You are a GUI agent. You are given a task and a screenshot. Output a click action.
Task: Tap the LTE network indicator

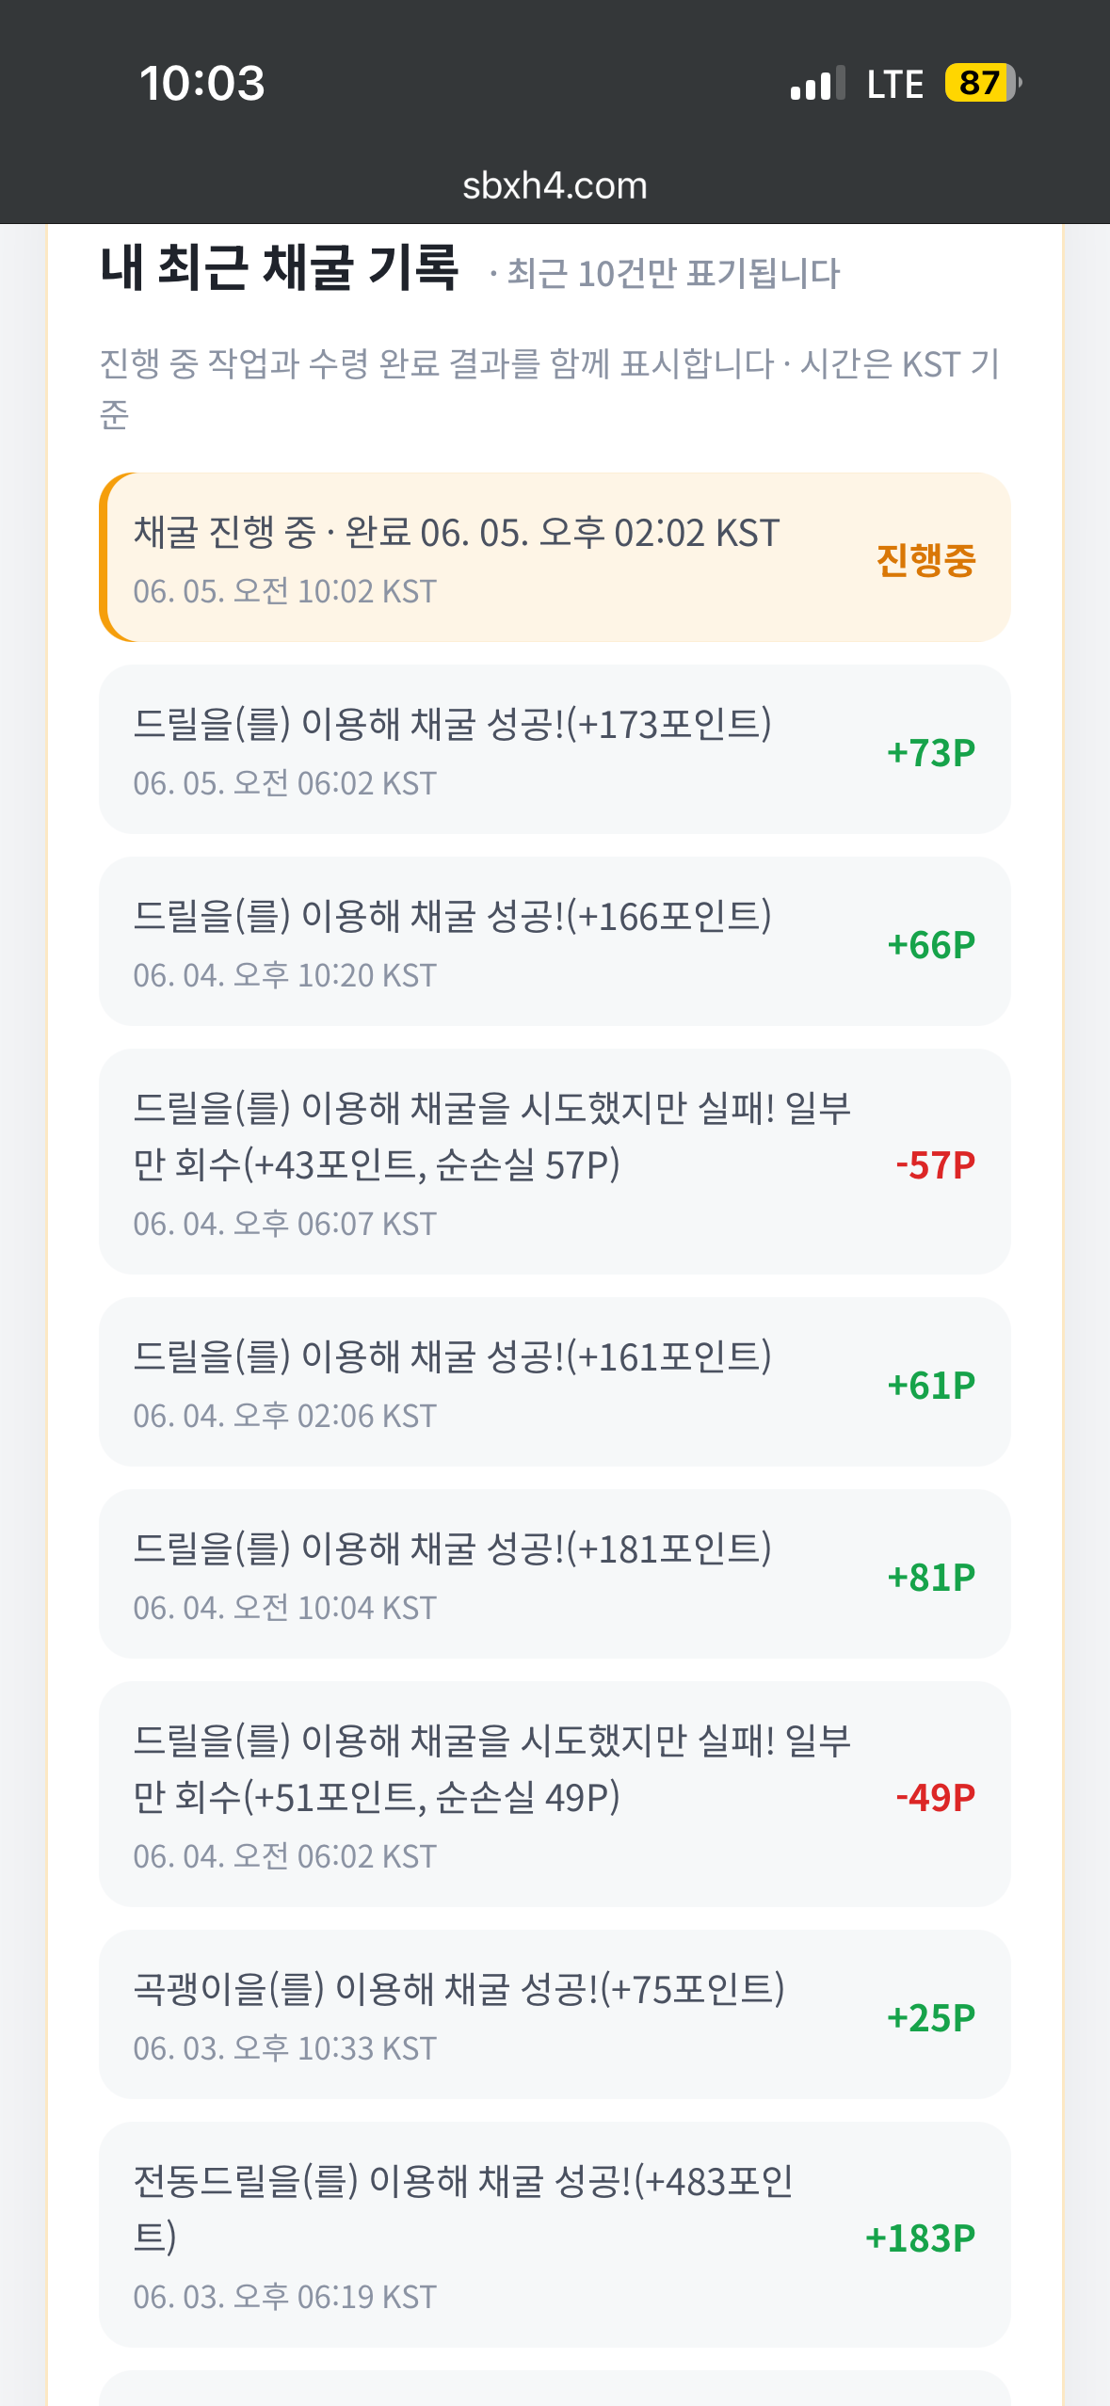(894, 85)
